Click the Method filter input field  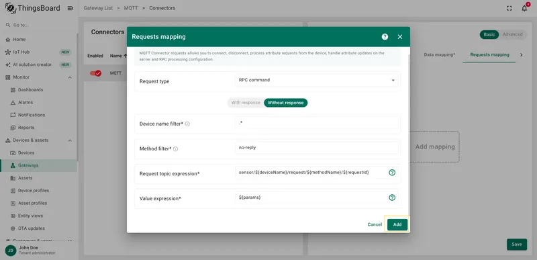coord(317,148)
